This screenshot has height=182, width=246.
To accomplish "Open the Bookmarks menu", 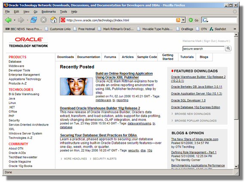I will 49,12.
